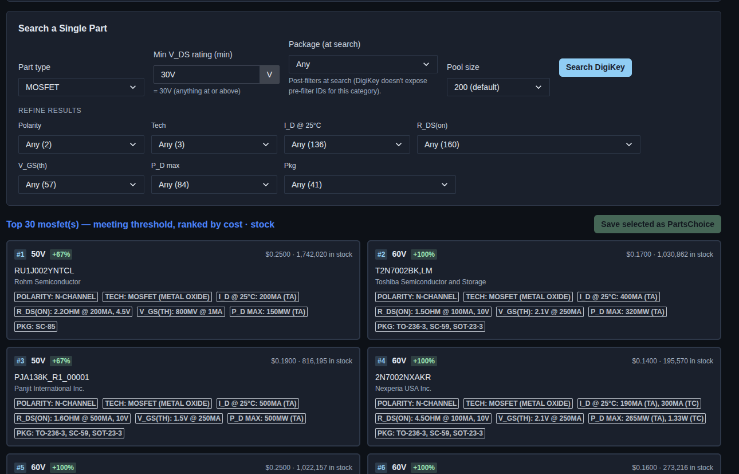The width and height of the screenshot is (739, 474).
Task: Click the +100% margin badge on card #4
Action: [x=424, y=361]
